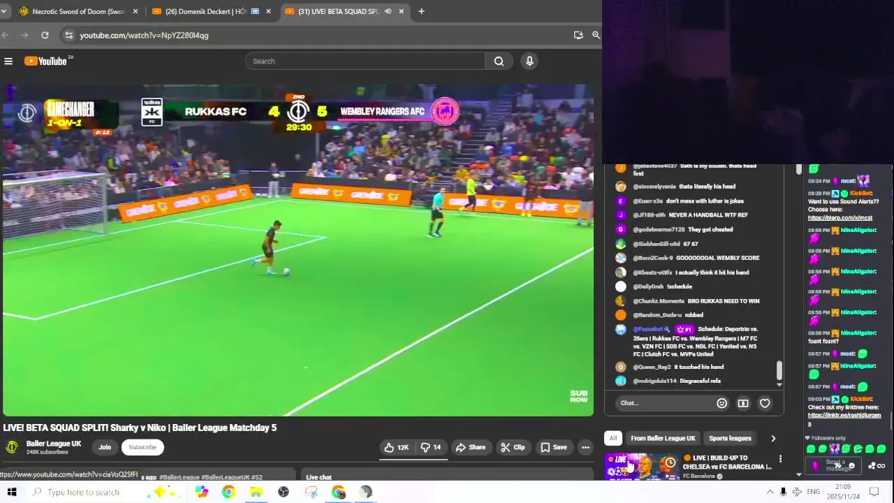The image size is (894, 503).
Task: Open Baller League UK channel avatar
Action: (12, 447)
